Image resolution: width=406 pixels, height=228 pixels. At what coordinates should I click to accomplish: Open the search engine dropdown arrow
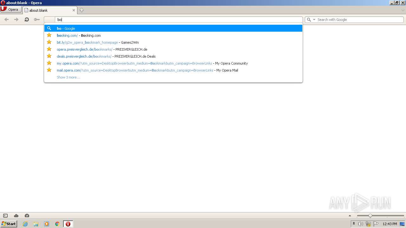coord(314,20)
